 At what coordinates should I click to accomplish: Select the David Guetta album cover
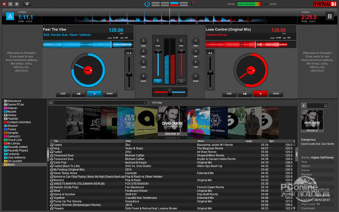tap(172, 121)
